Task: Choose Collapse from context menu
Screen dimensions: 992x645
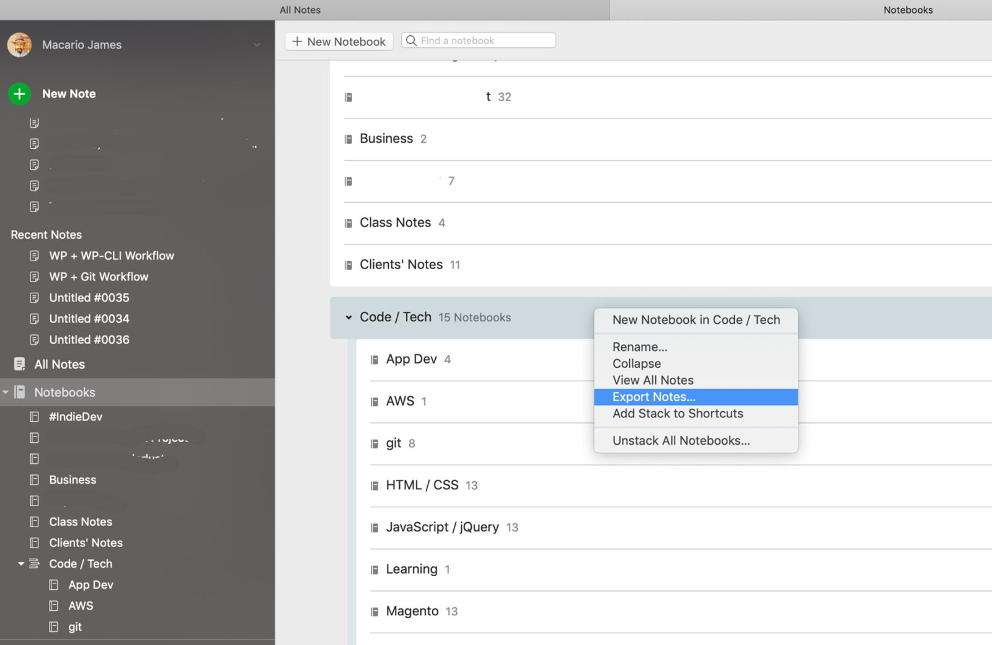Action: pos(696,363)
